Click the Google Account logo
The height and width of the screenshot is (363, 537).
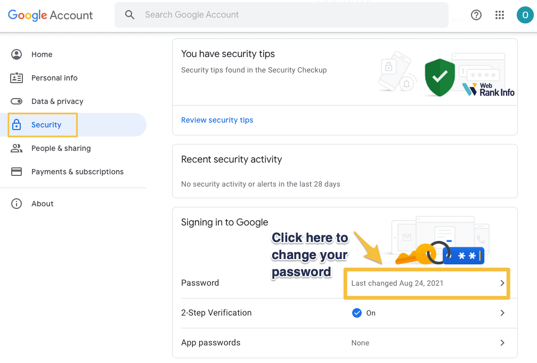[x=51, y=15]
